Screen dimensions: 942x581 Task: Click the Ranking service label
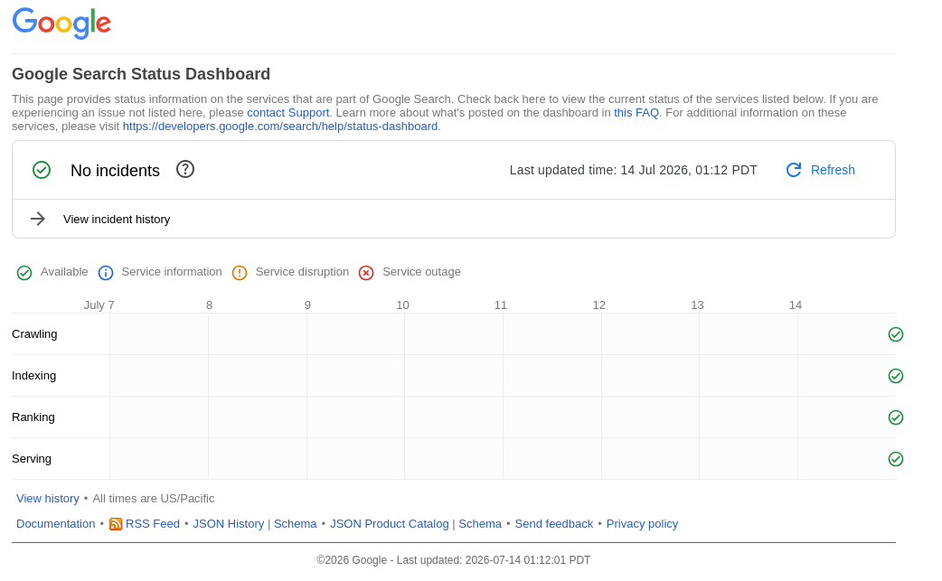(33, 417)
